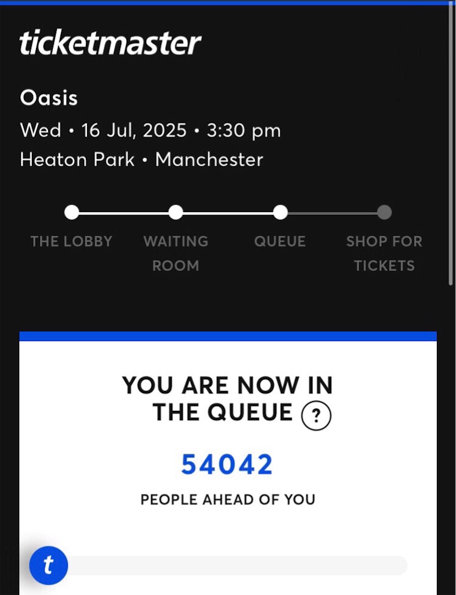This screenshot has width=456, height=595.
Task: Click SHOP FOR TICKETS step label
Action: 385,253
